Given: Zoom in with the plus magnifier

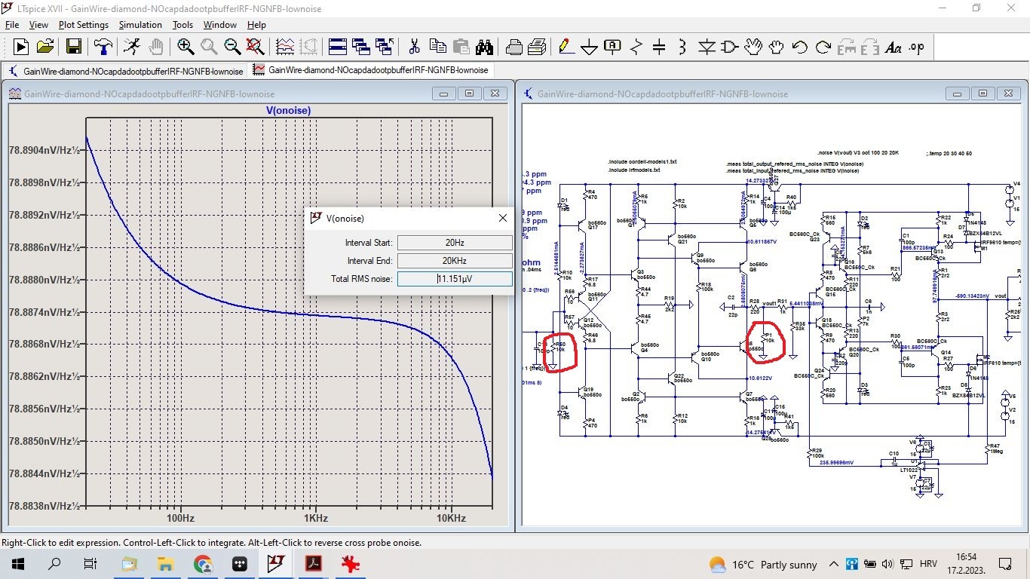Looking at the screenshot, I should pyautogui.click(x=185, y=47).
